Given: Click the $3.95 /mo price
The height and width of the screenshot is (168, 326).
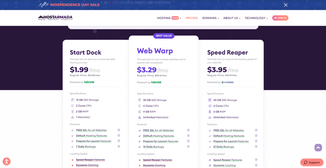Looking at the screenshot, I should point(223,70).
